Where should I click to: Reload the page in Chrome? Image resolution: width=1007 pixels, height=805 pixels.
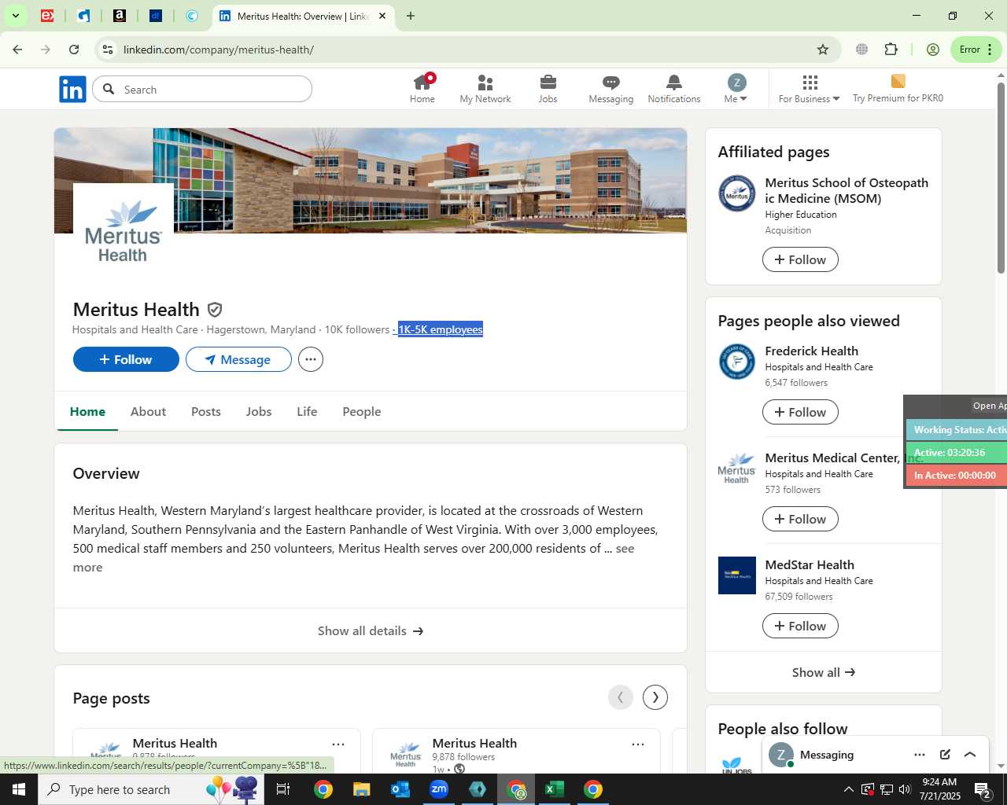(74, 50)
